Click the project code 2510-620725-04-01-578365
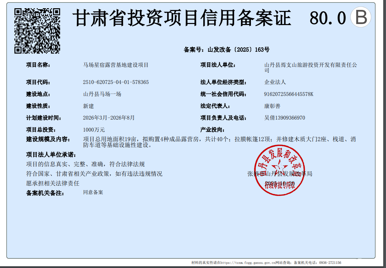The image size is (386, 268). tap(116, 82)
